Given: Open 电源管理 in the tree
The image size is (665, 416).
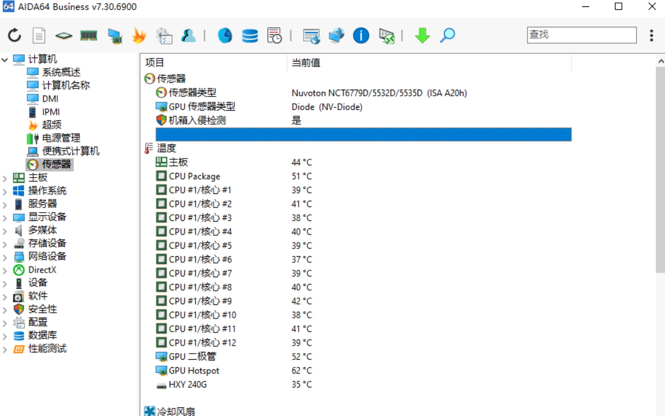Looking at the screenshot, I should [61, 138].
